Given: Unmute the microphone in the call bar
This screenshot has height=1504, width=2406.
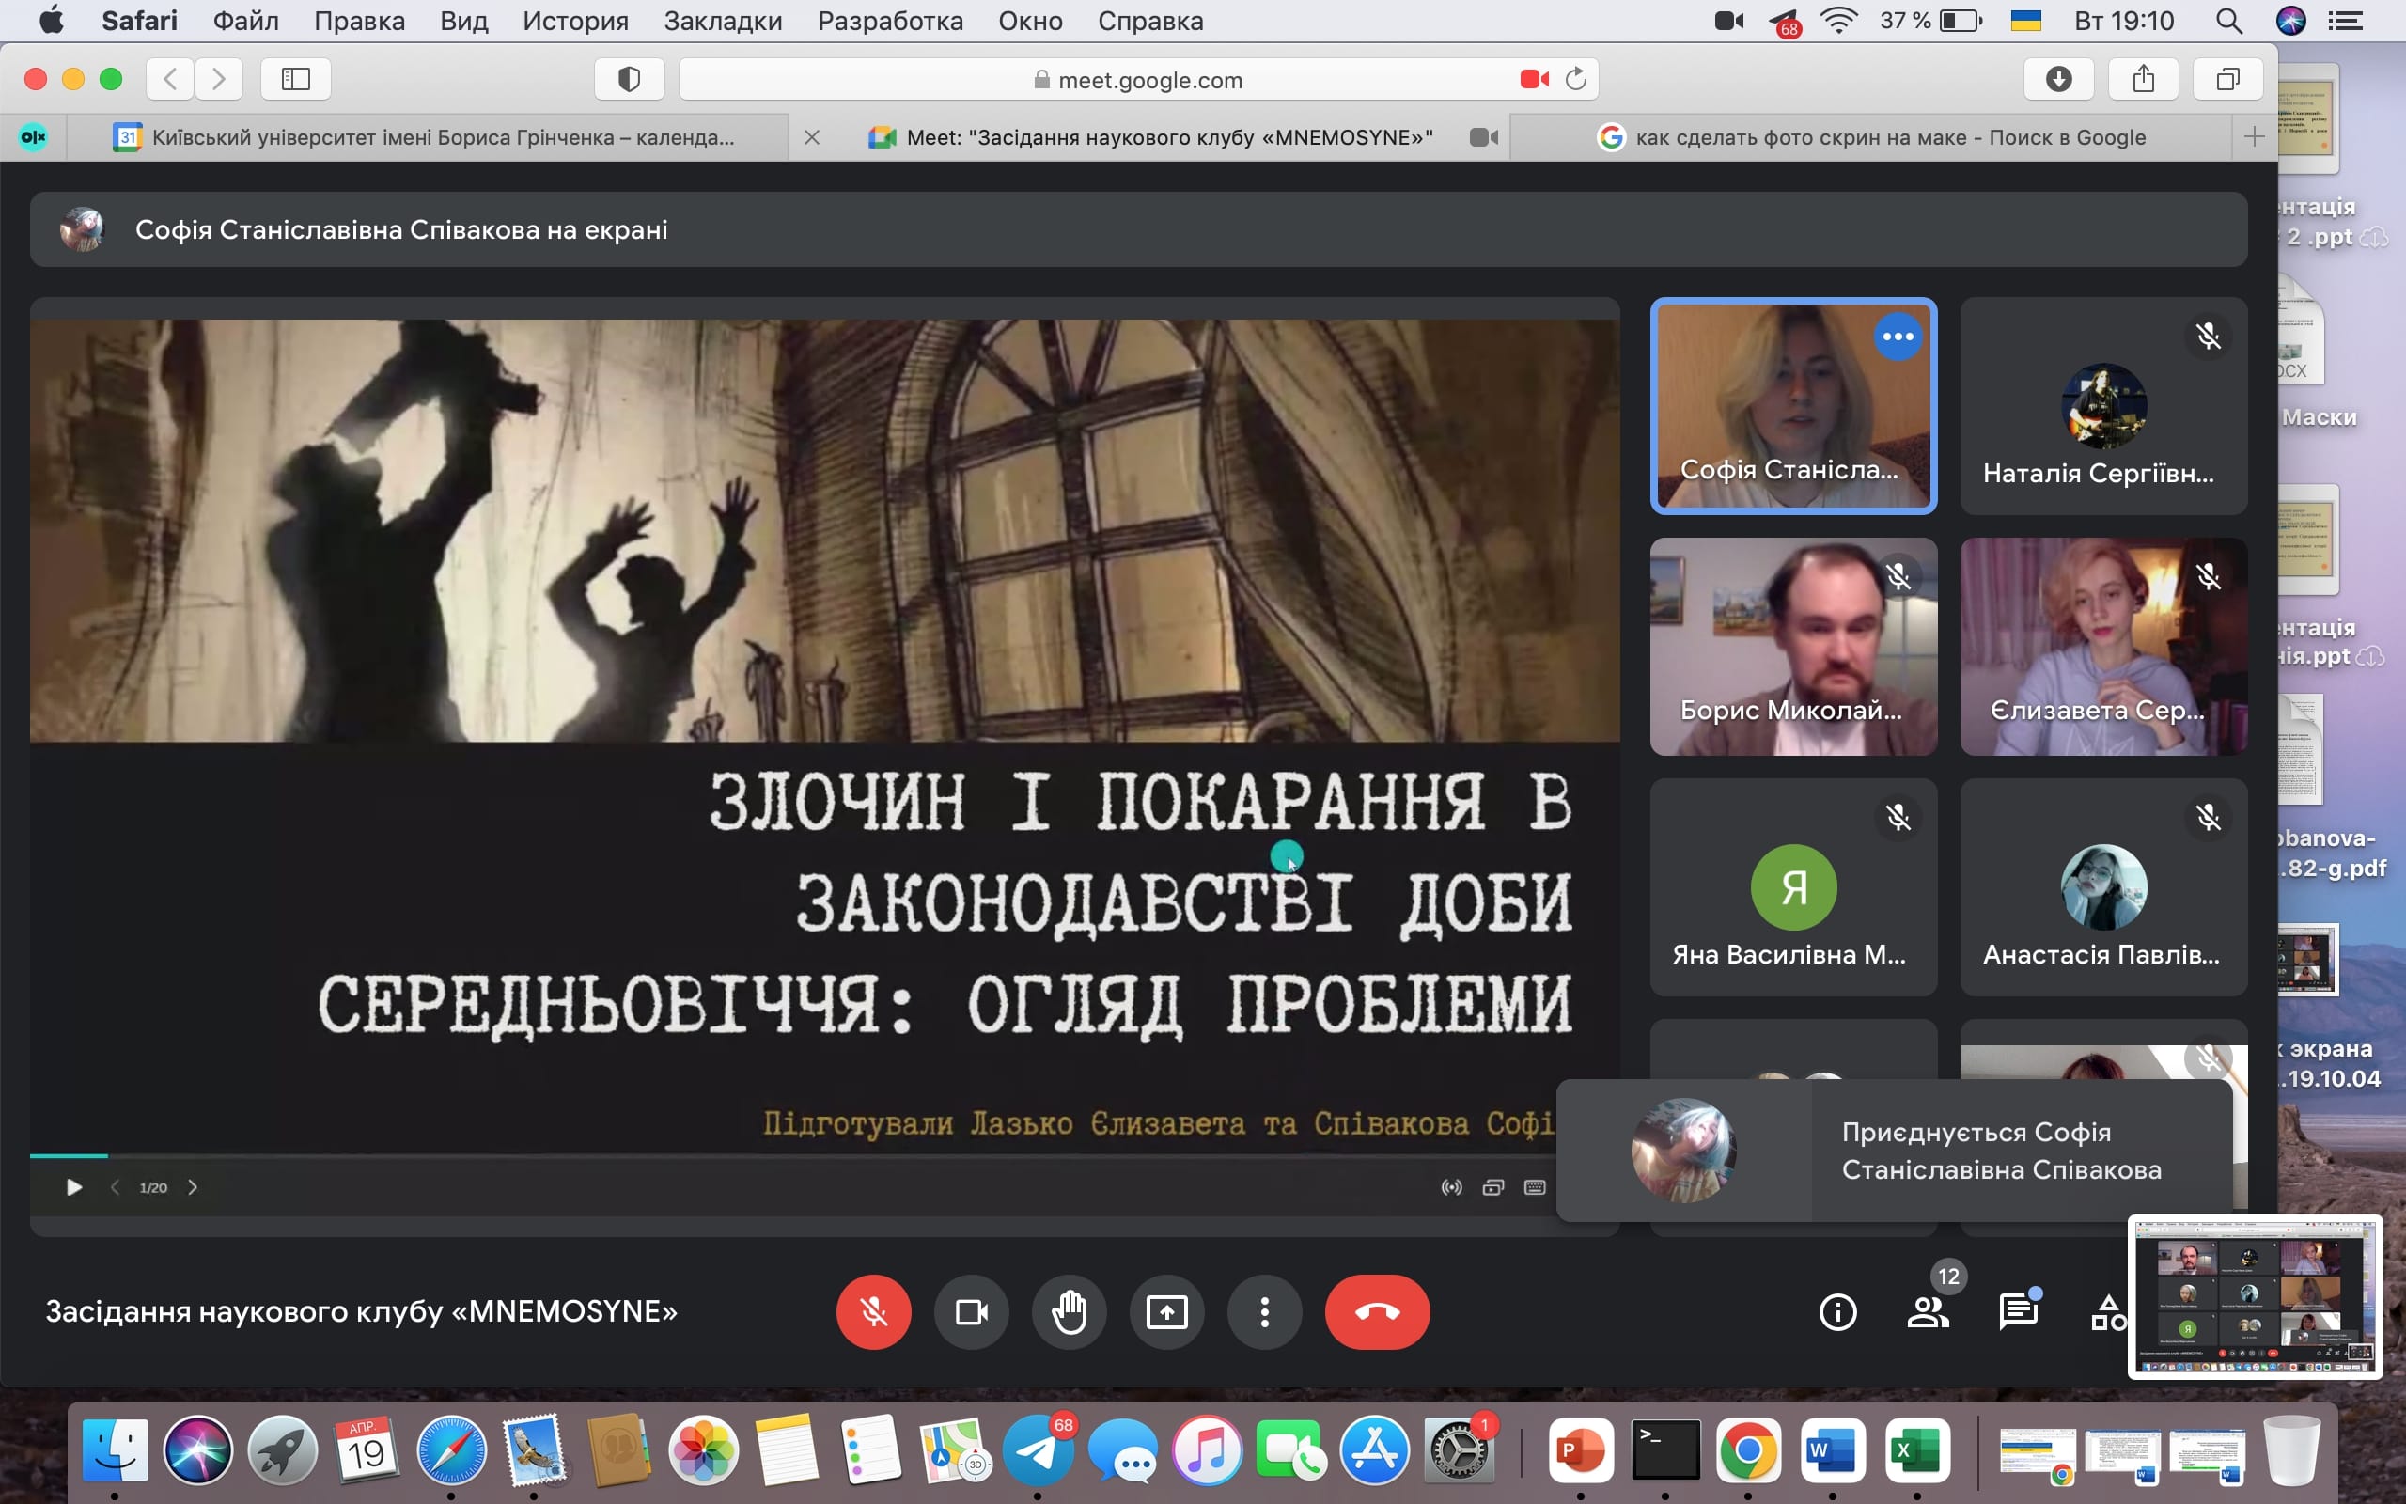Looking at the screenshot, I should [x=873, y=1312].
